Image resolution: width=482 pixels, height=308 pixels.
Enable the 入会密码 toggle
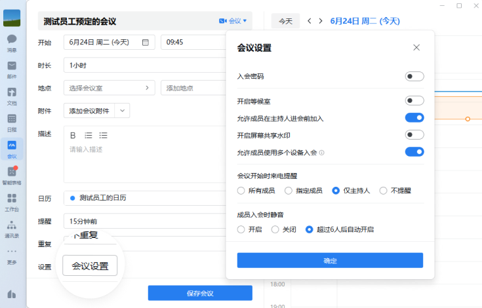tap(414, 77)
